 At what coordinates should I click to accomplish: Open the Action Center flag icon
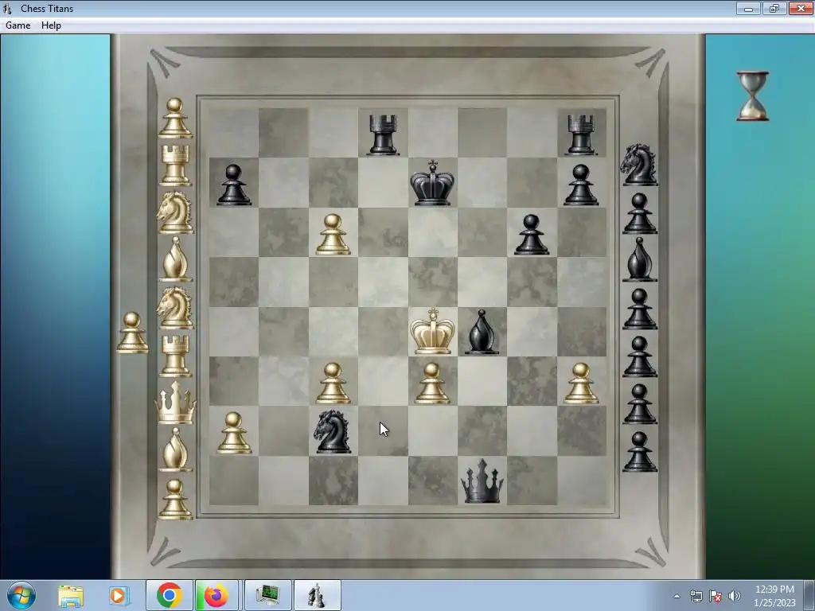tap(716, 596)
